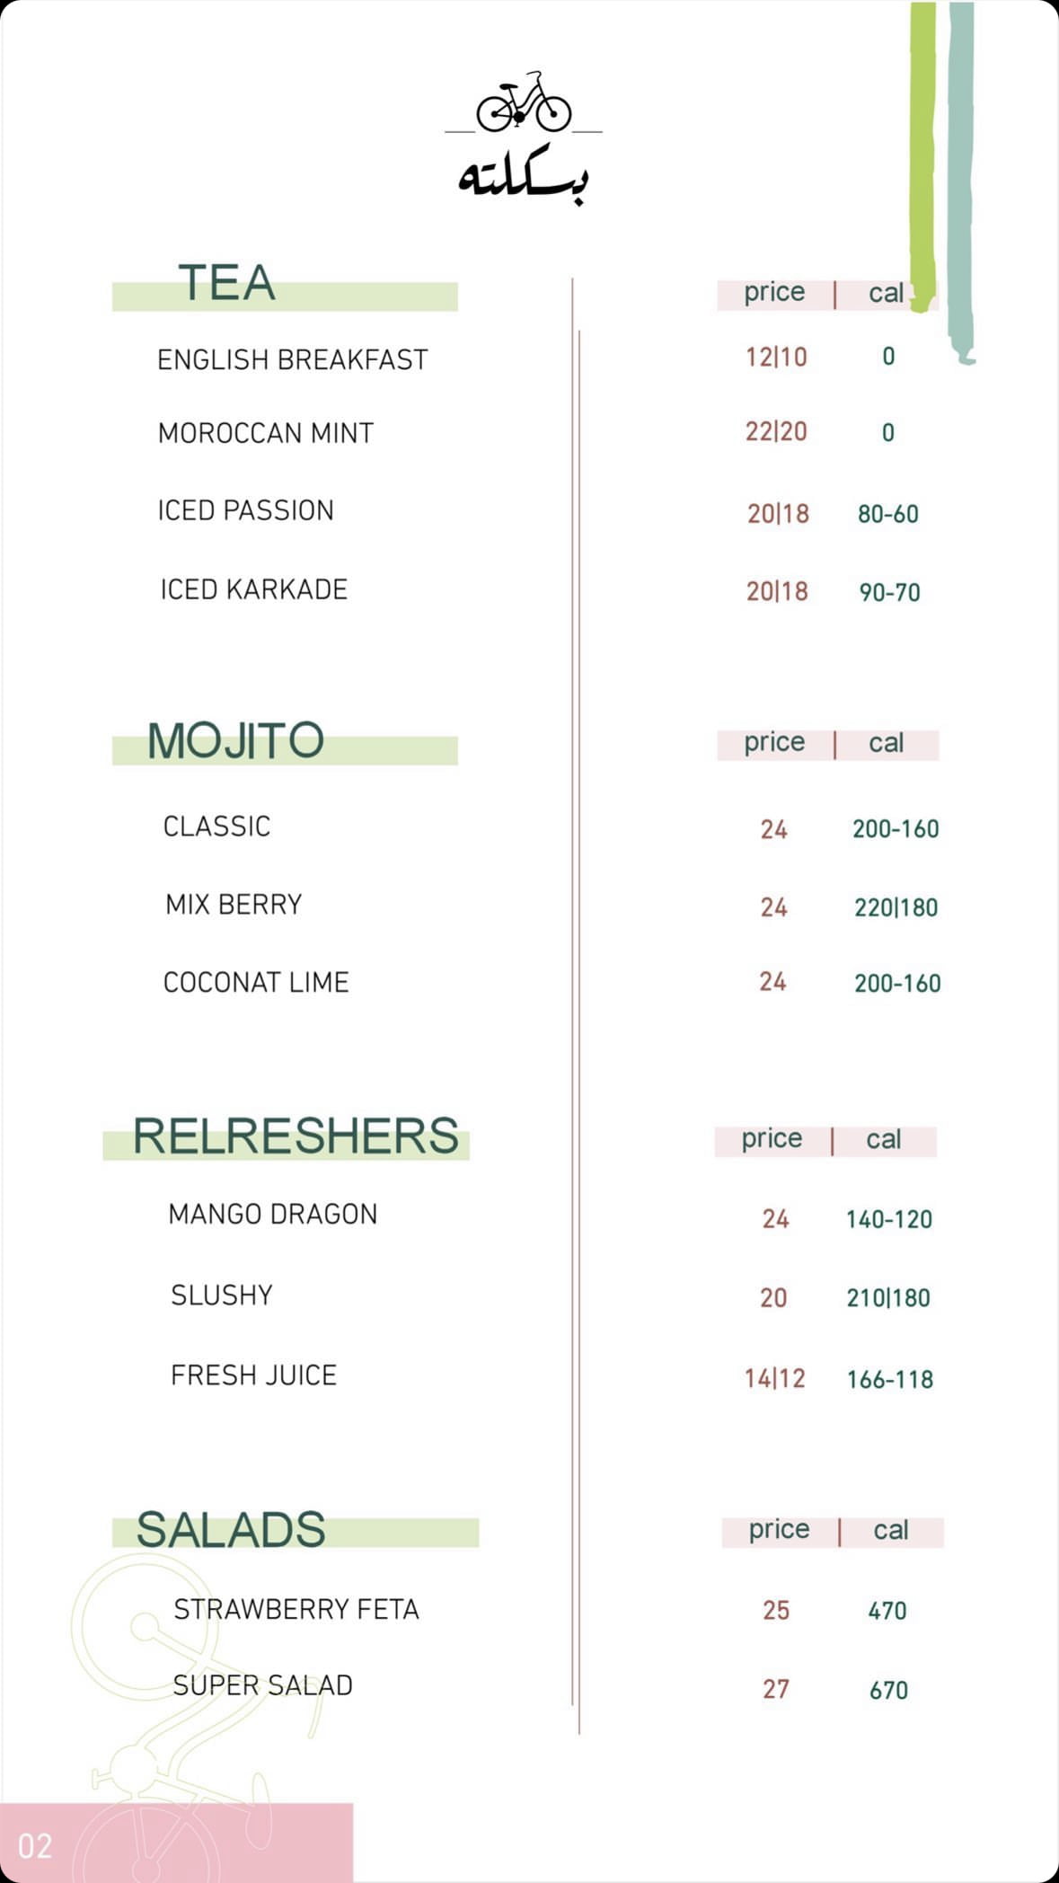Select Mango Dragon refresher
The height and width of the screenshot is (1883, 1059).
(273, 1214)
